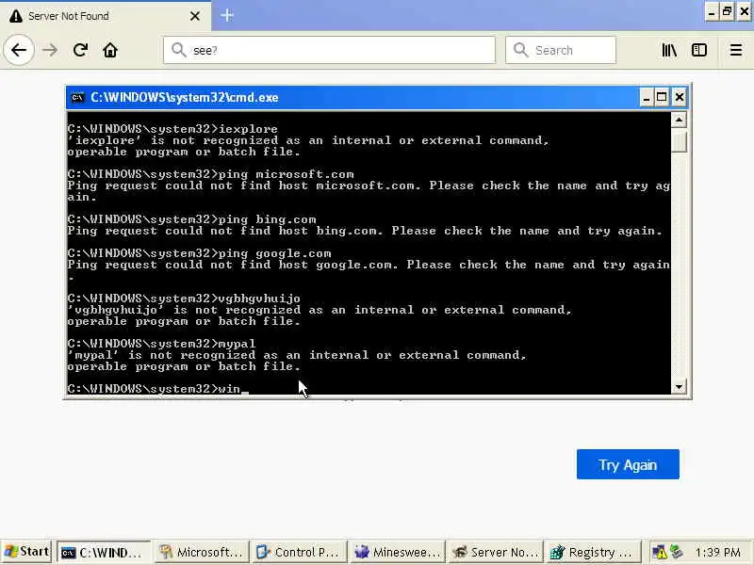Screen dimensions: 754x565
Task: Switch to the Server Not Found taskbar button
Action: (495, 553)
